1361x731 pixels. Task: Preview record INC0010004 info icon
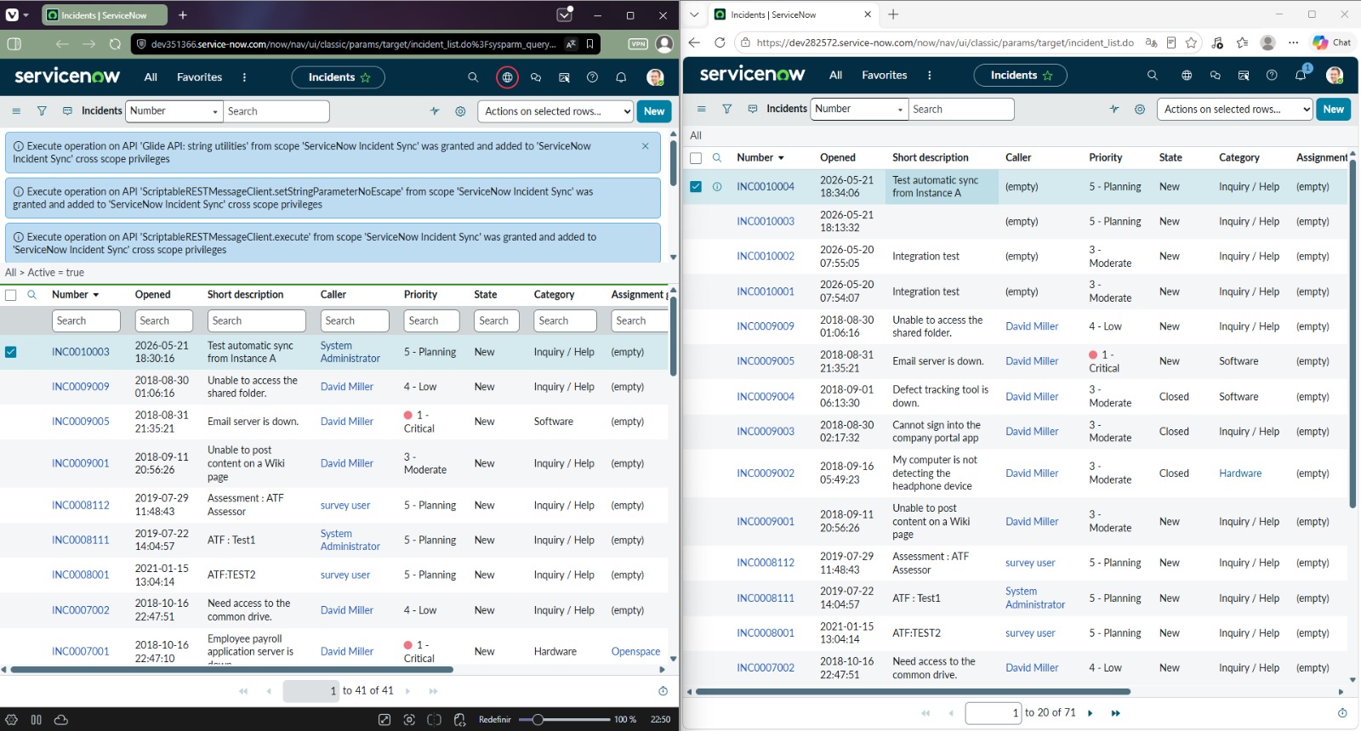pyautogui.click(x=717, y=187)
